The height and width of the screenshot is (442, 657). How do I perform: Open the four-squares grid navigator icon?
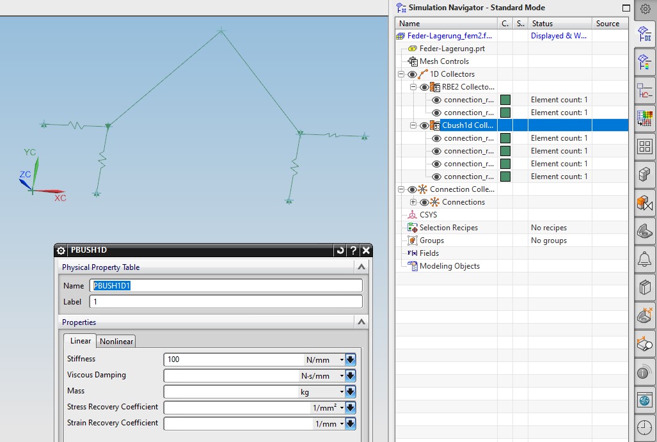tap(645, 146)
